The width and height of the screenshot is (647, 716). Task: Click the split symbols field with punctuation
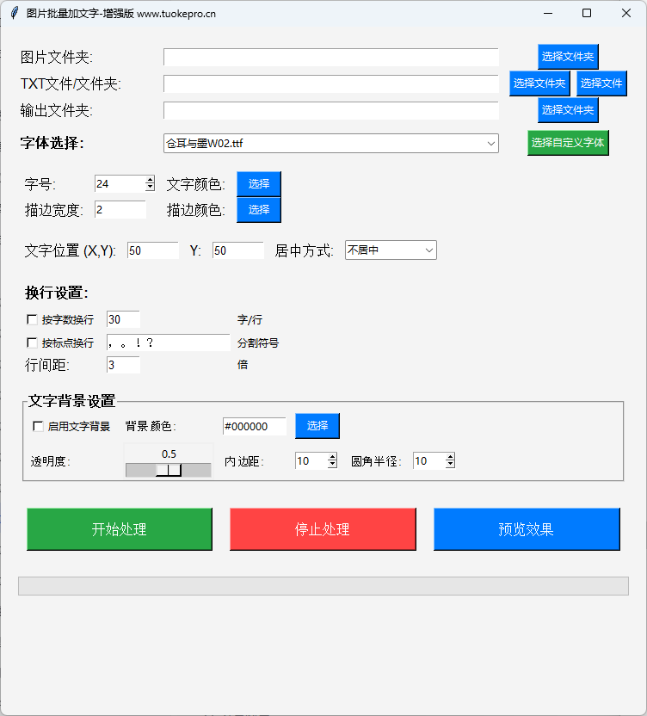(x=169, y=343)
